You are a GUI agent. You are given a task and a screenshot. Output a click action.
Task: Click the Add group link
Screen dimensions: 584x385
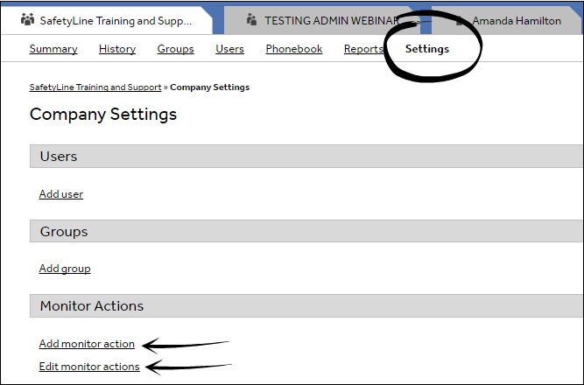point(65,269)
